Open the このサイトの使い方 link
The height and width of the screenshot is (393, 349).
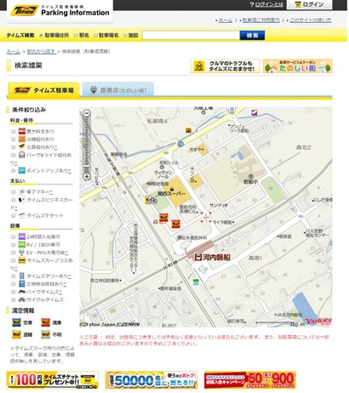pos(311,20)
